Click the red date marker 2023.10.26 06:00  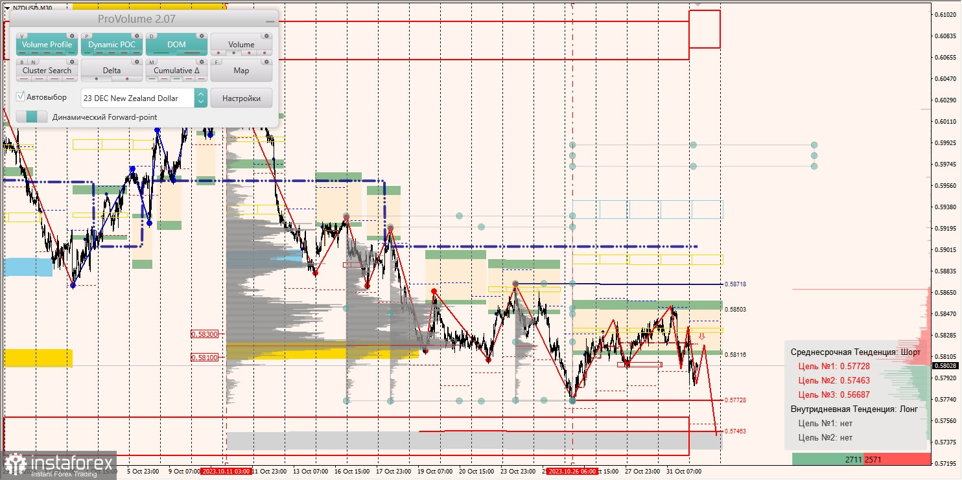coord(572,472)
